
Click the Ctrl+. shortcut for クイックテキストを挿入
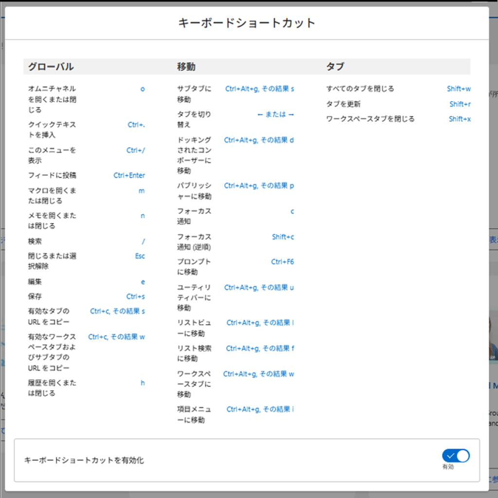[x=136, y=125]
